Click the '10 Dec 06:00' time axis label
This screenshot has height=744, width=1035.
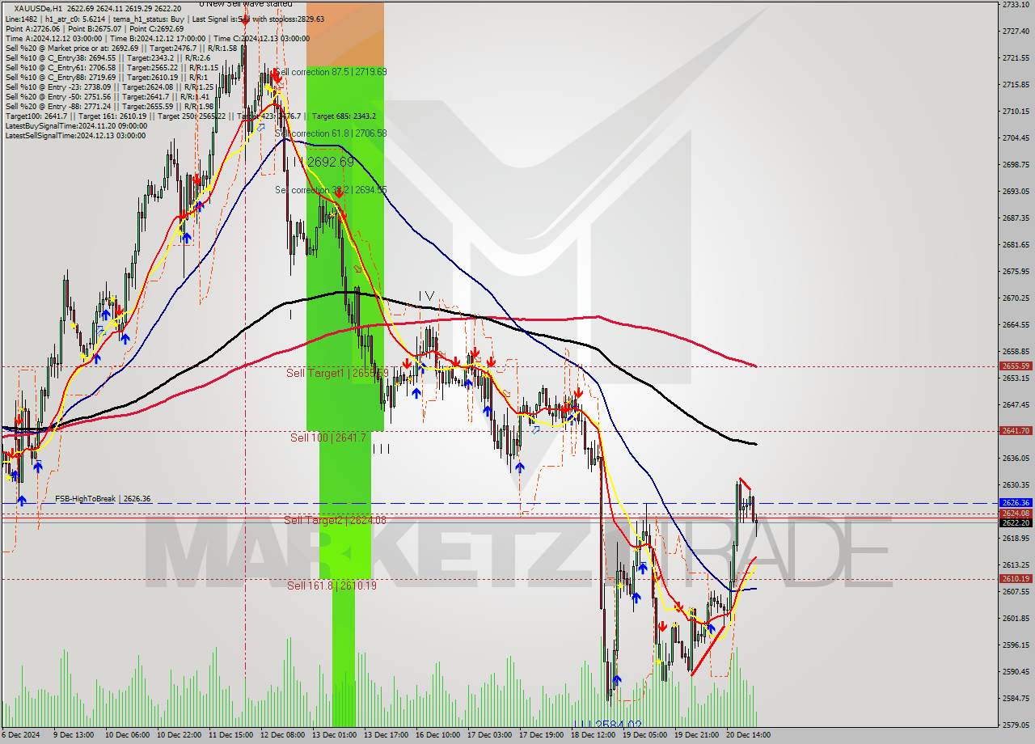126,735
